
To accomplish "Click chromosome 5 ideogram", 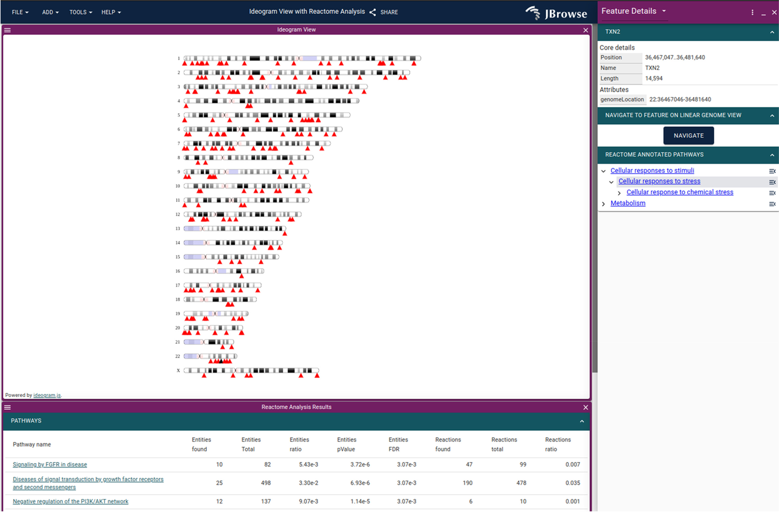I will tap(267, 115).
